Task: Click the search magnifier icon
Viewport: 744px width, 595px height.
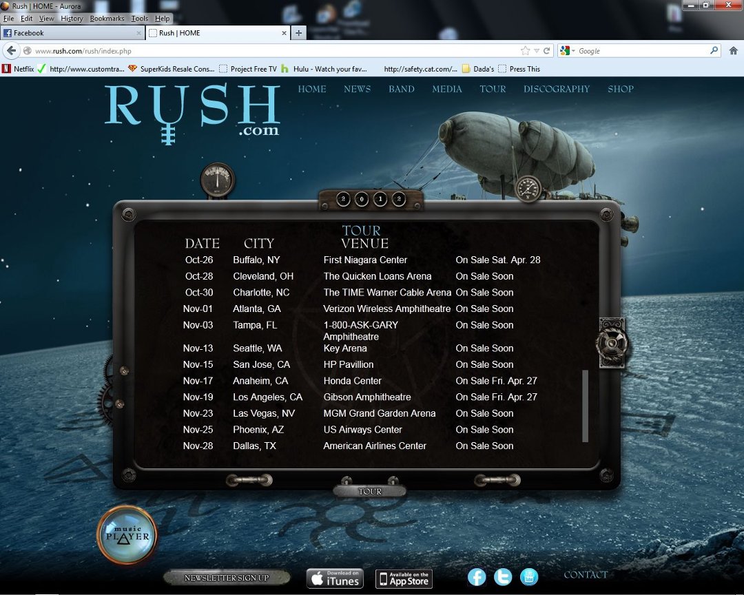Action: (714, 50)
